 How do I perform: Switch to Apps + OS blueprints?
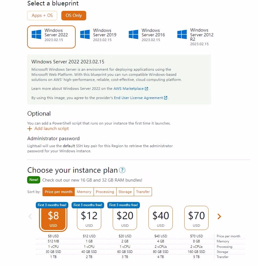42,15
